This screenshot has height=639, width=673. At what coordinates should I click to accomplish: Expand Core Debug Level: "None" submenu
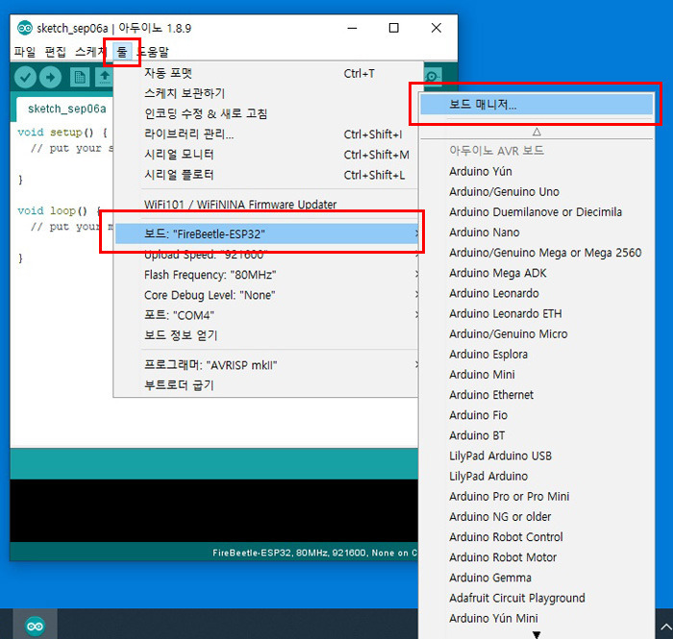click(x=266, y=295)
